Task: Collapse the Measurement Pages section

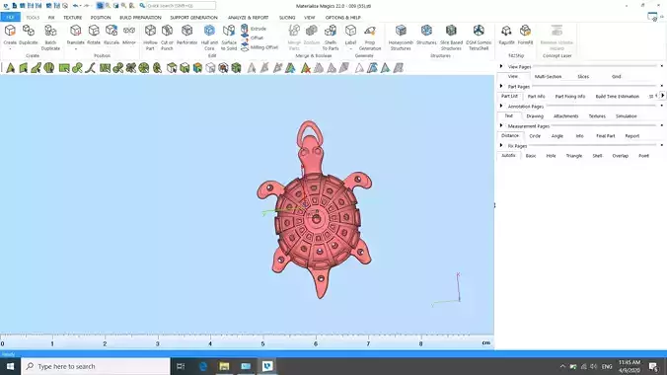Action: [501, 125]
